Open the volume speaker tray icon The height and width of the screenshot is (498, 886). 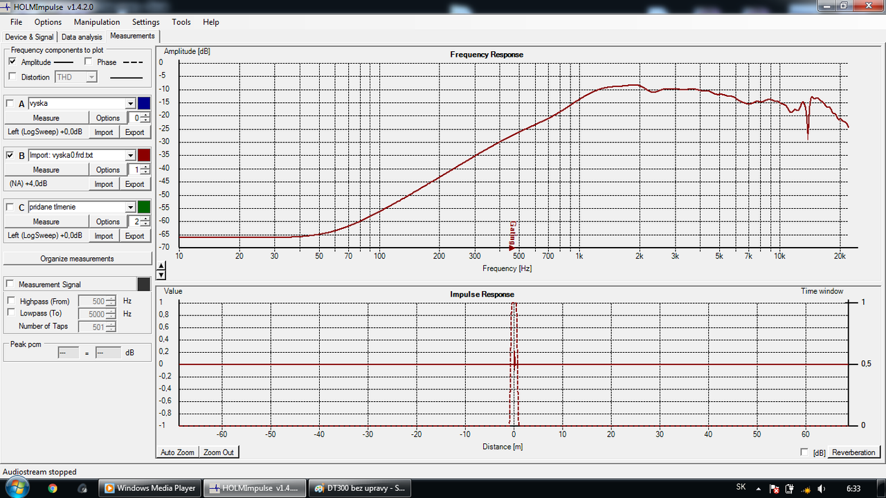point(821,488)
